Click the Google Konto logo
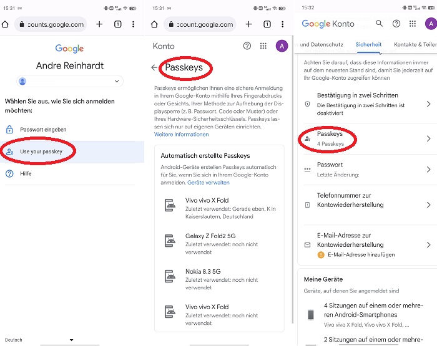This screenshot has height=346, width=437. pos(328,24)
